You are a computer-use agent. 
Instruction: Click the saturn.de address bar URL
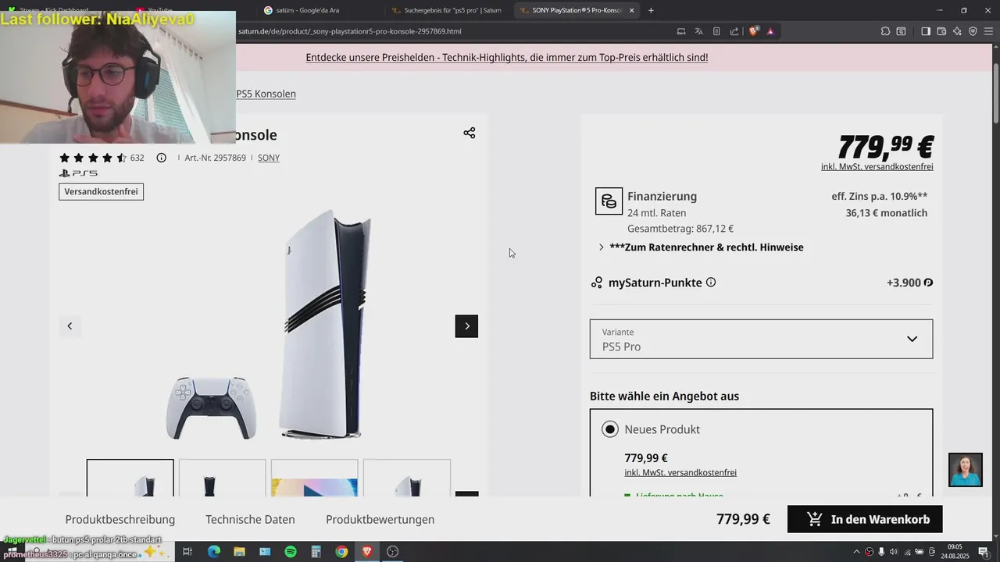click(349, 31)
